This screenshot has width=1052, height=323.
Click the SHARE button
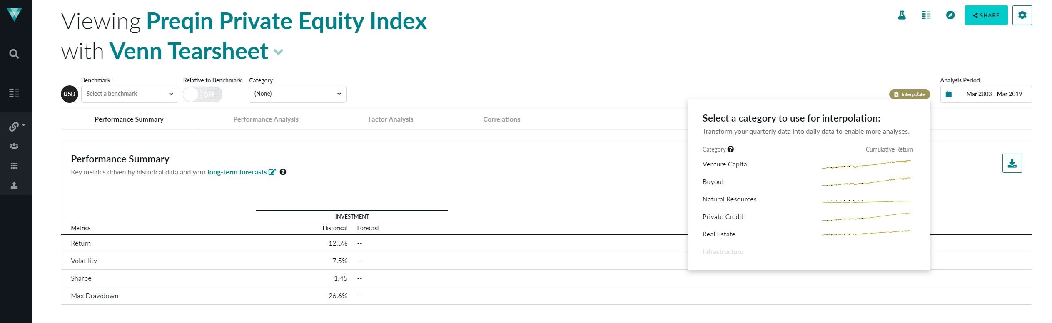[x=986, y=15]
